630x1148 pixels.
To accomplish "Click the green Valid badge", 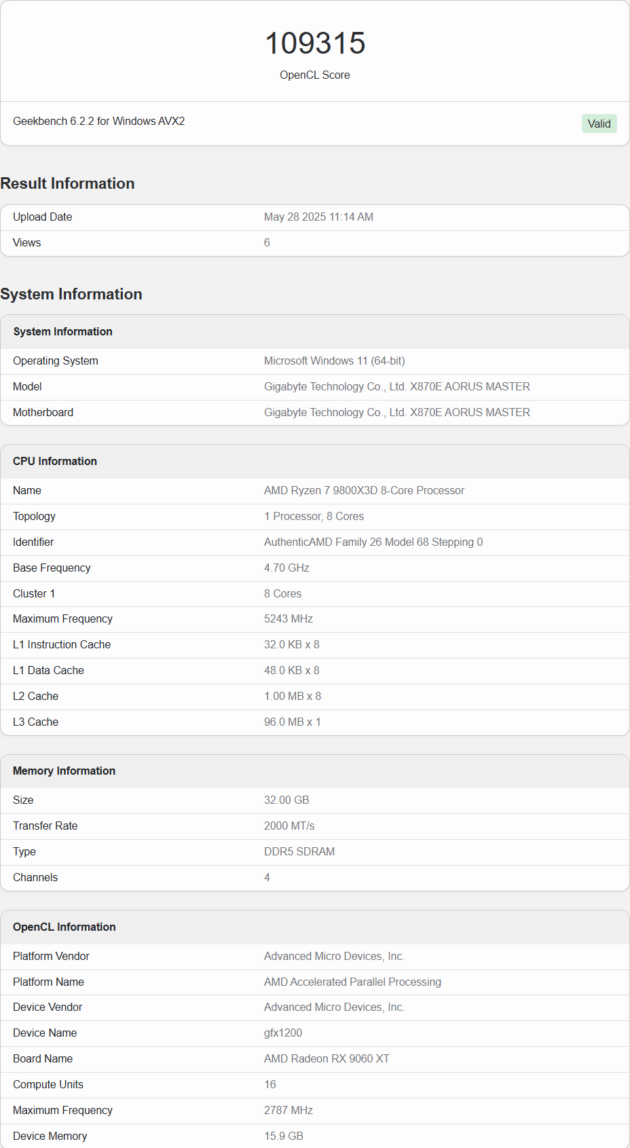I will click(x=599, y=124).
